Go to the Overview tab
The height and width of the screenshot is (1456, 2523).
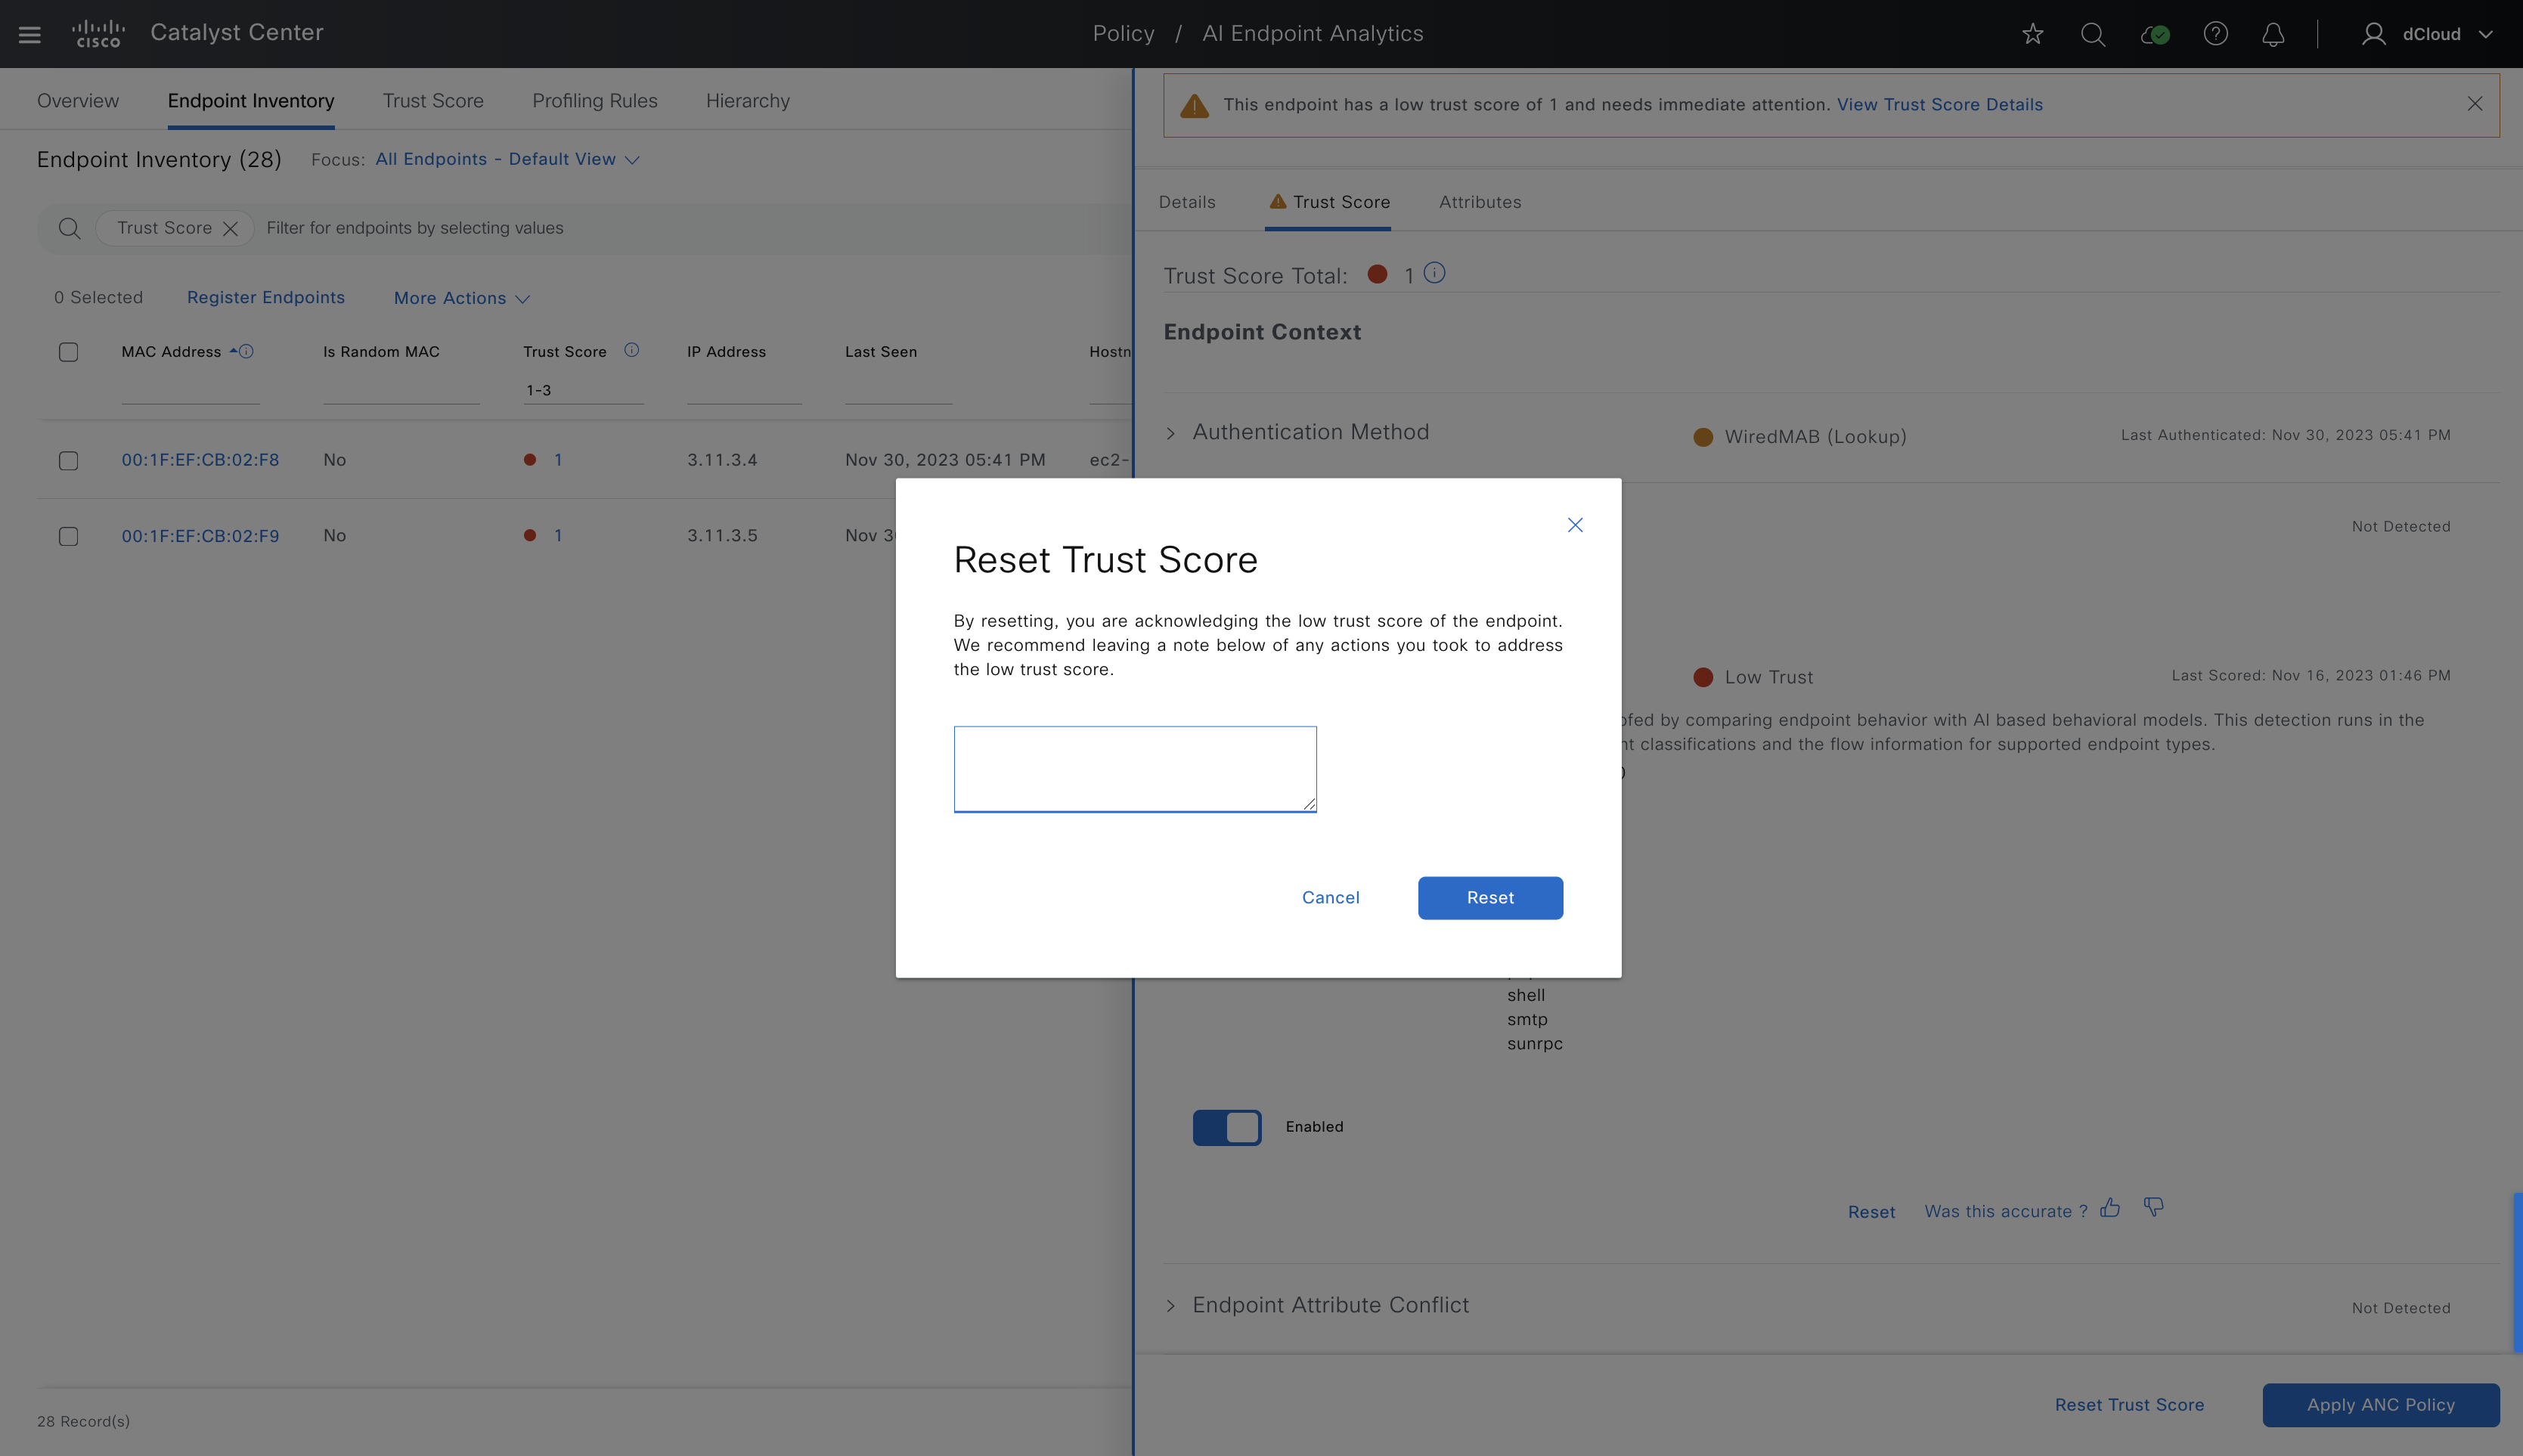pos(78,101)
